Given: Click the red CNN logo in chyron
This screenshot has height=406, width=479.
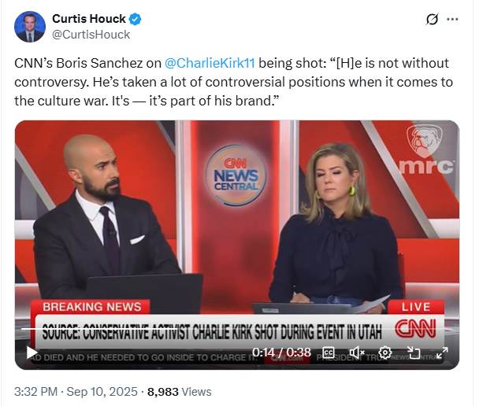Looking at the screenshot, I should click(x=415, y=329).
